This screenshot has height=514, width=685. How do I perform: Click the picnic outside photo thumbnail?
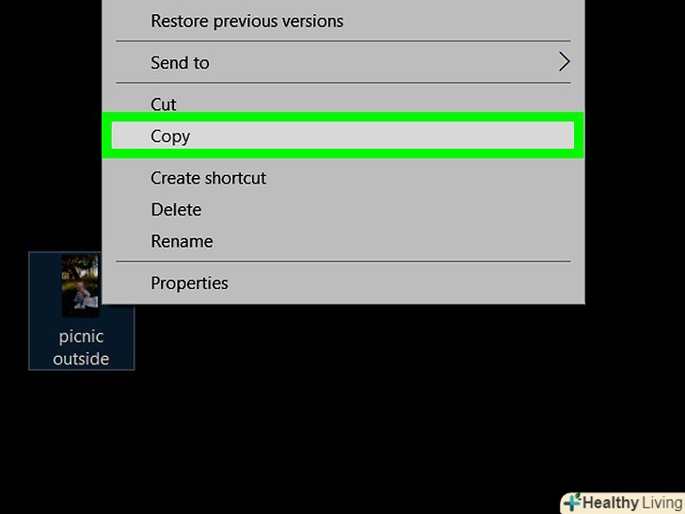[x=80, y=285]
